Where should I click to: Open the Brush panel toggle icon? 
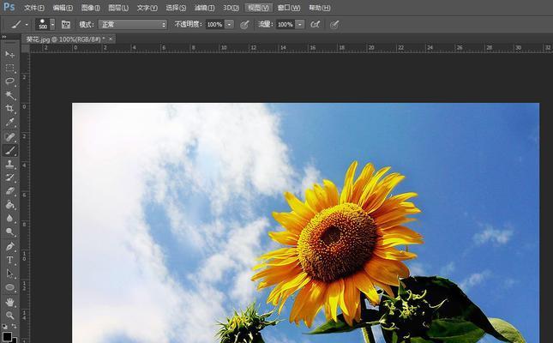(66, 24)
